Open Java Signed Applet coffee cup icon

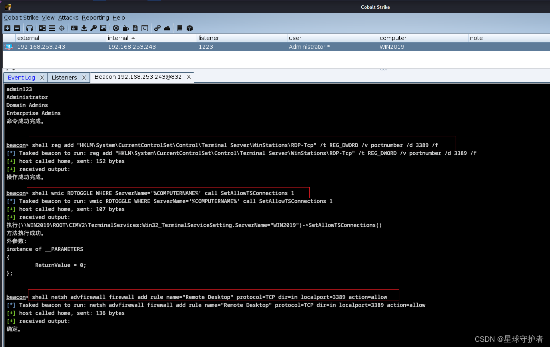[126, 28]
